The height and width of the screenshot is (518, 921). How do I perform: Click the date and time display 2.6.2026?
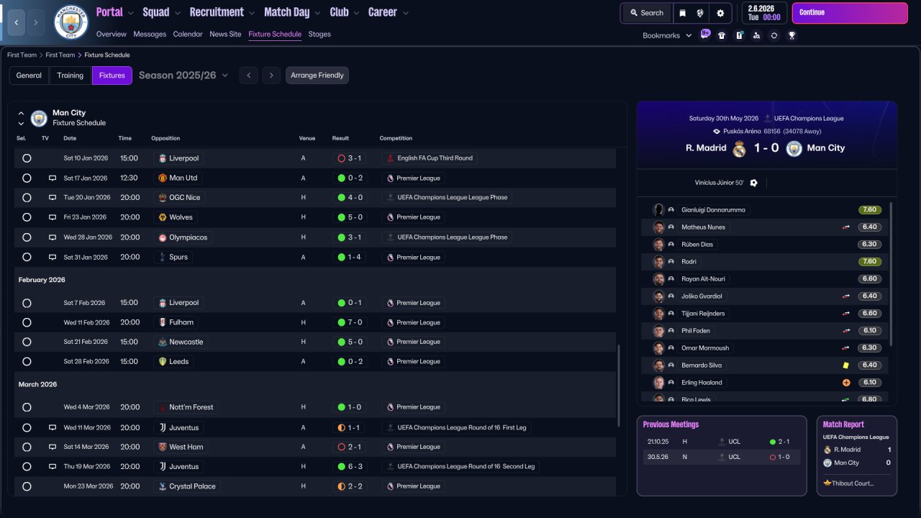pos(763,13)
